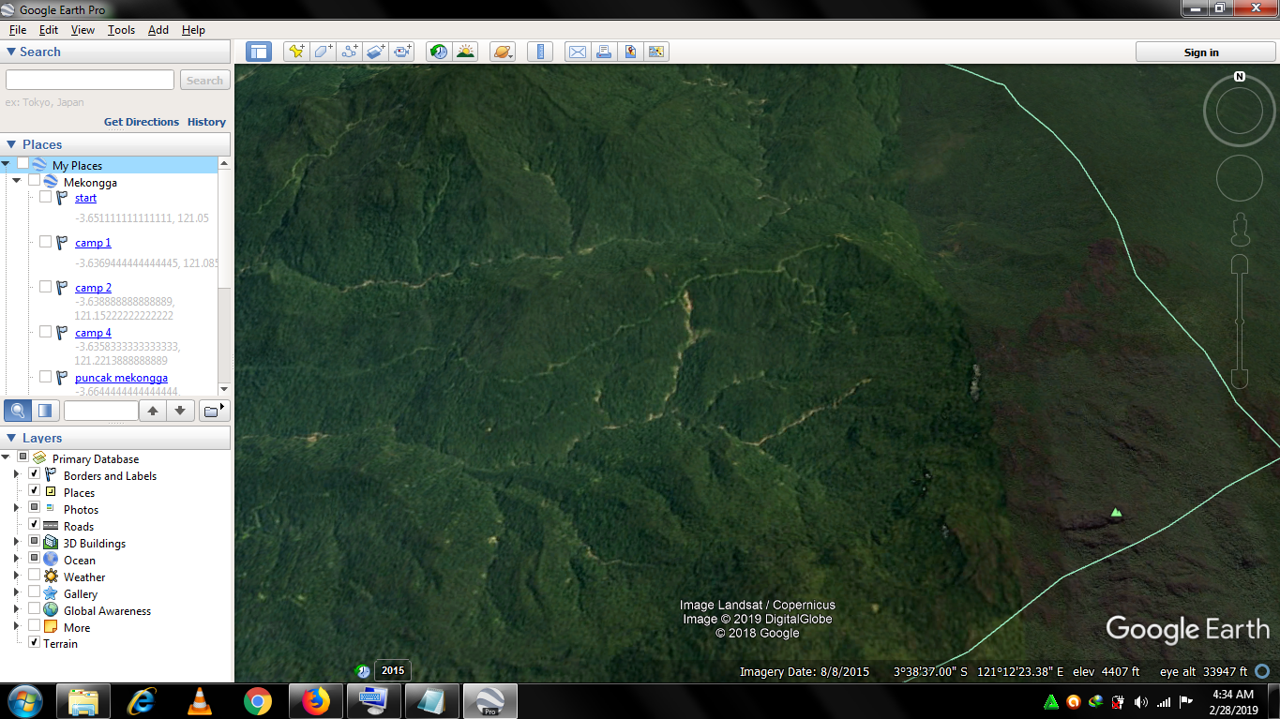Enable the Gallery layer checkbox
The width and height of the screenshot is (1280, 719).
(35, 592)
